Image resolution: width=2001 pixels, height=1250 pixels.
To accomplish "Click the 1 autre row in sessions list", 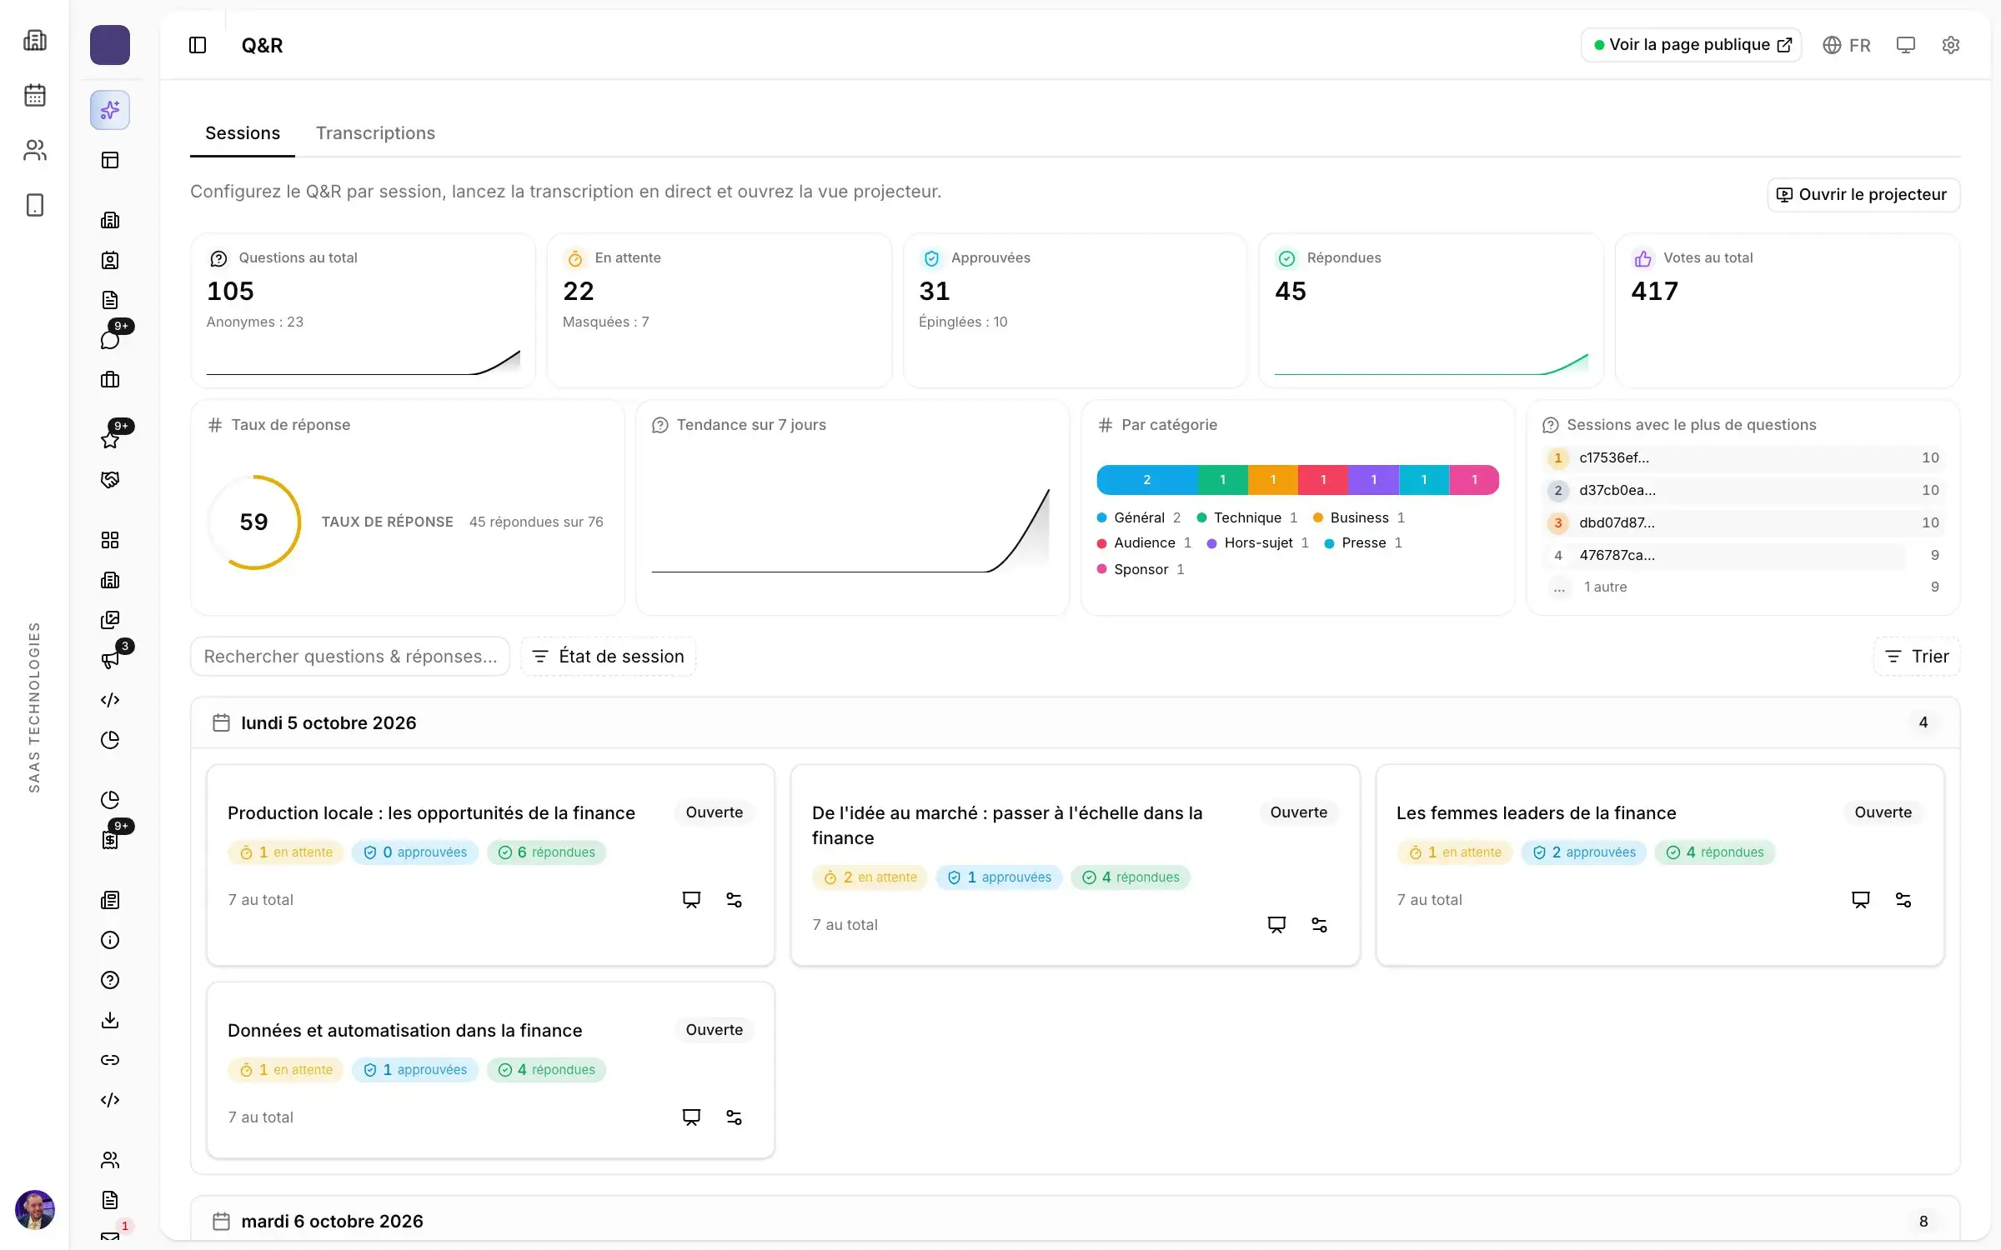I will tap(1743, 587).
